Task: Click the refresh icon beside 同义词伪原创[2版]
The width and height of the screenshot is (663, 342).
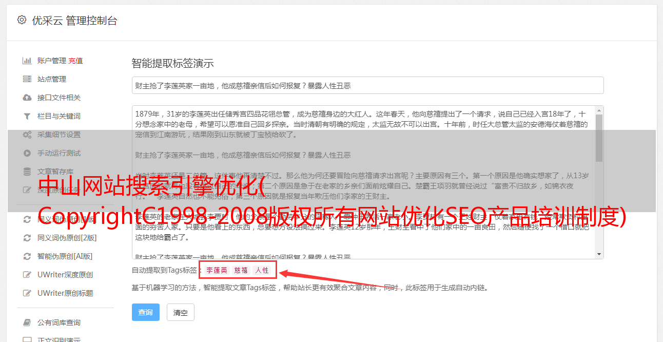Action: tap(27, 238)
